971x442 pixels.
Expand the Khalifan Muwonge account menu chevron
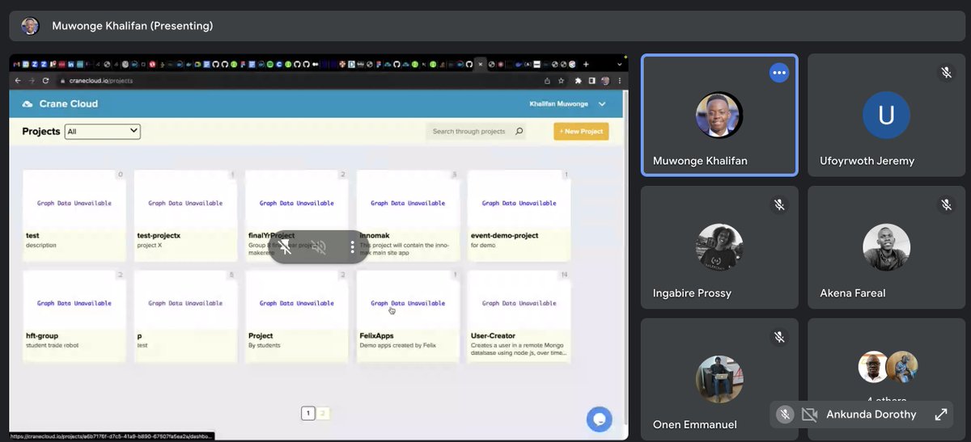pos(602,104)
